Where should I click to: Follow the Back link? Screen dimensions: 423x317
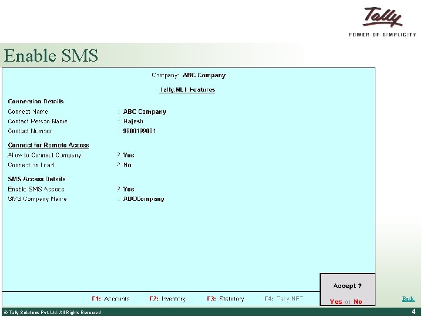(408, 298)
